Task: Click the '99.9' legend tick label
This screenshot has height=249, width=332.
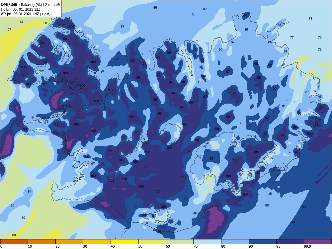Action: pos(307,246)
